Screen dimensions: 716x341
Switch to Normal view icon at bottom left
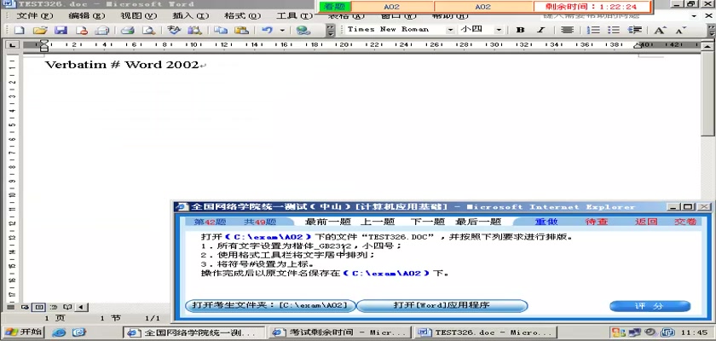[x=10, y=307]
